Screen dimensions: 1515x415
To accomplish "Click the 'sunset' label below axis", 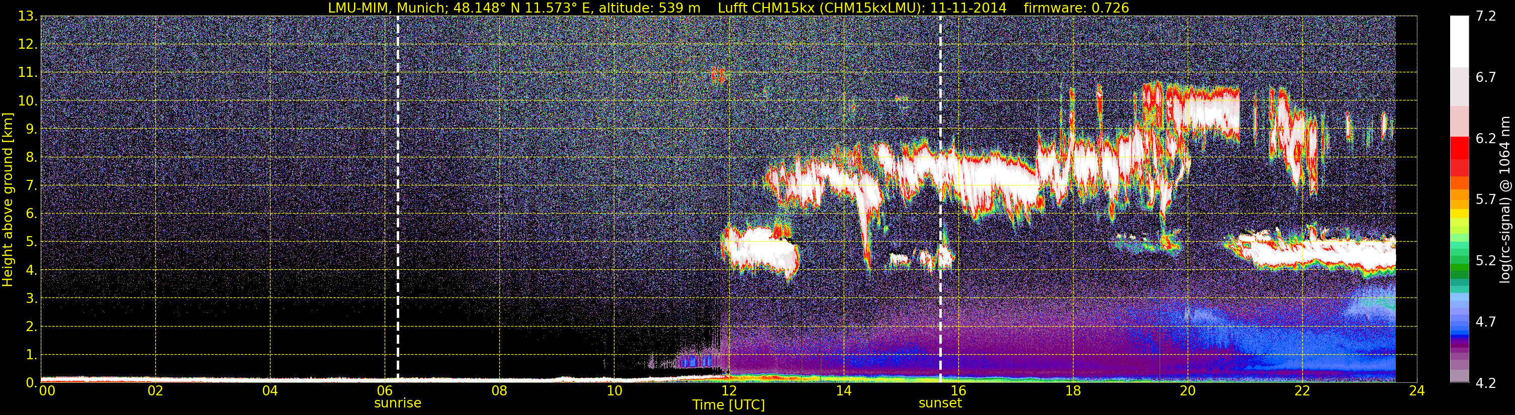I will [x=940, y=403].
